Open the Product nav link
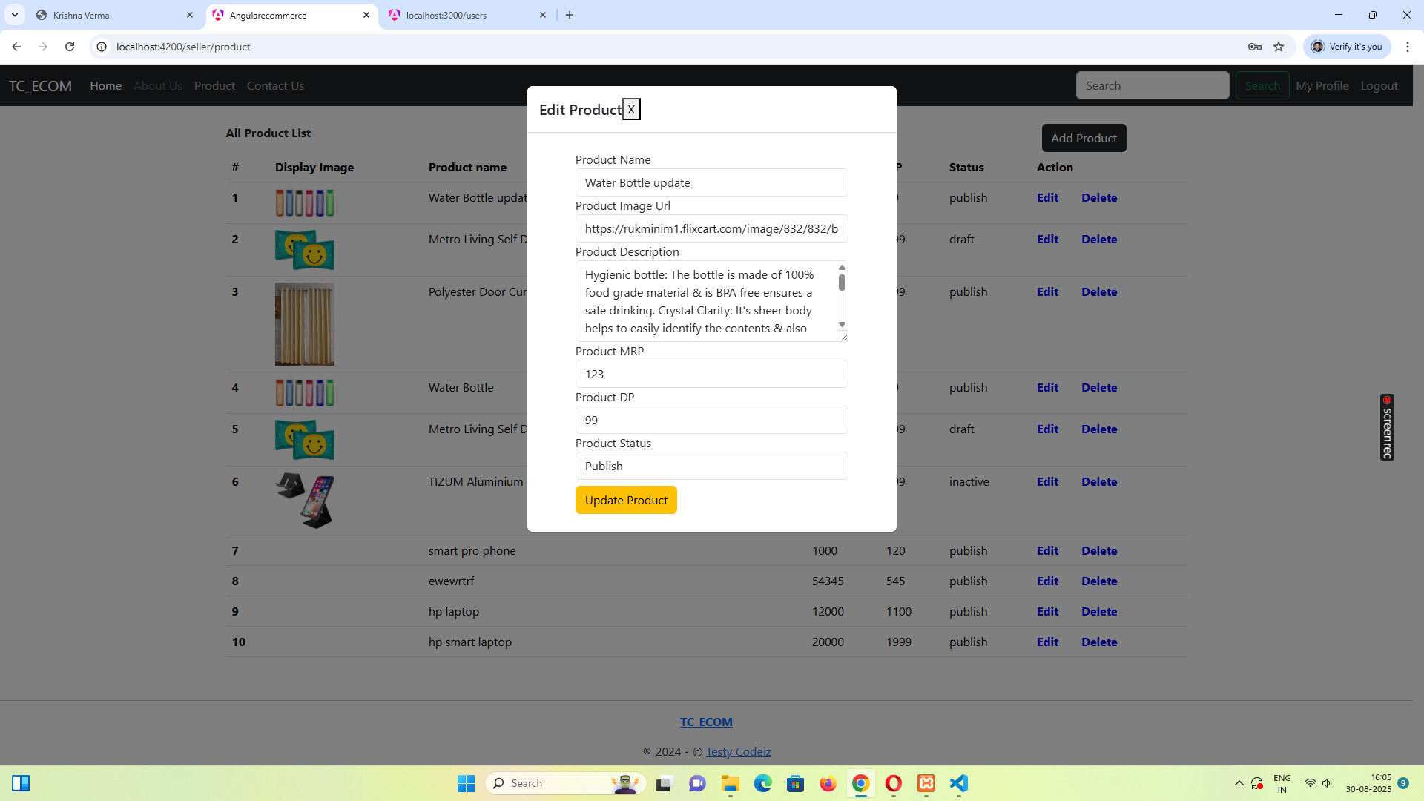 (214, 85)
